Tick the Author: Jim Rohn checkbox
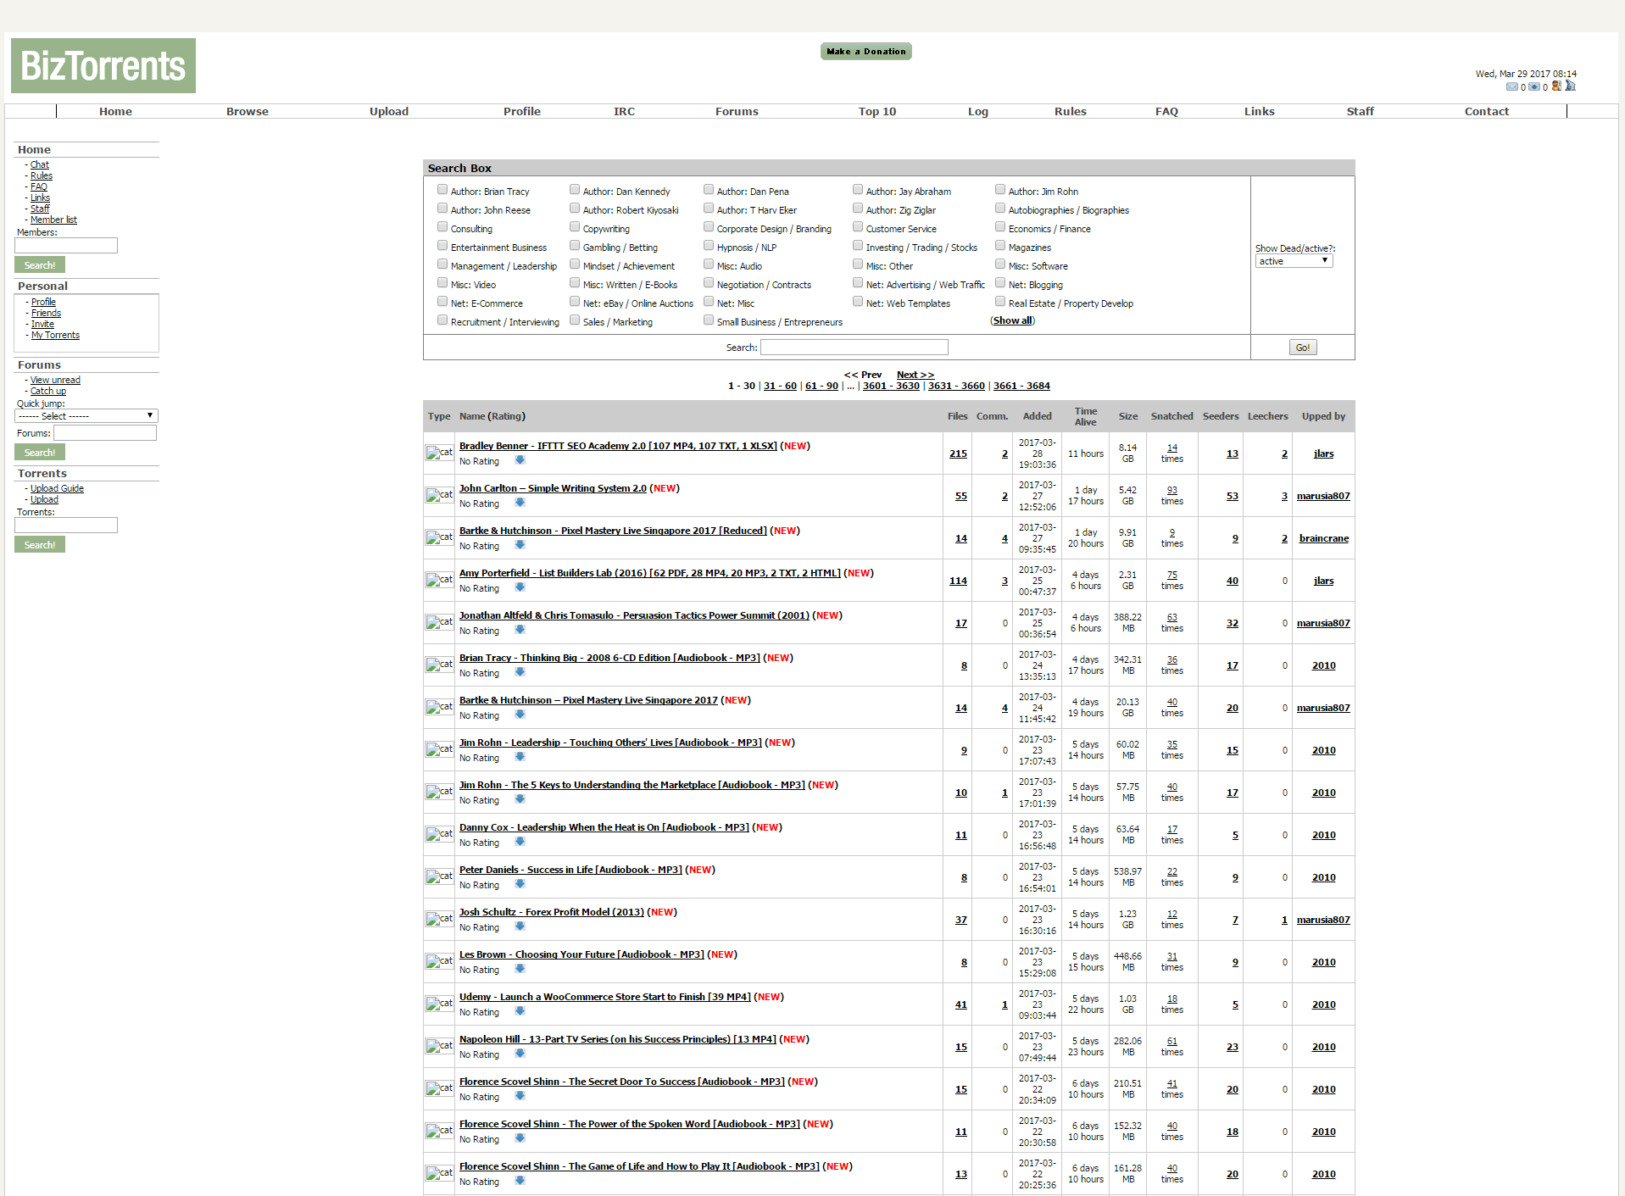1625x1196 pixels. 1000,190
